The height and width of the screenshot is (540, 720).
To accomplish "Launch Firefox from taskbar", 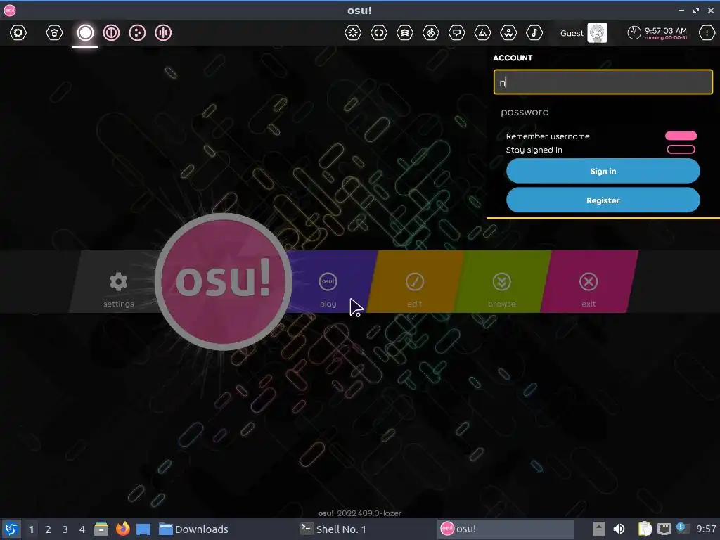I will (x=122, y=529).
